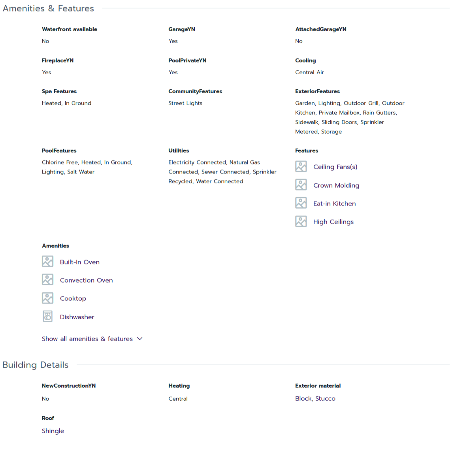Select the High Ceilings link
Image resolution: width=452 pixels, height=458 pixels.
pos(333,222)
